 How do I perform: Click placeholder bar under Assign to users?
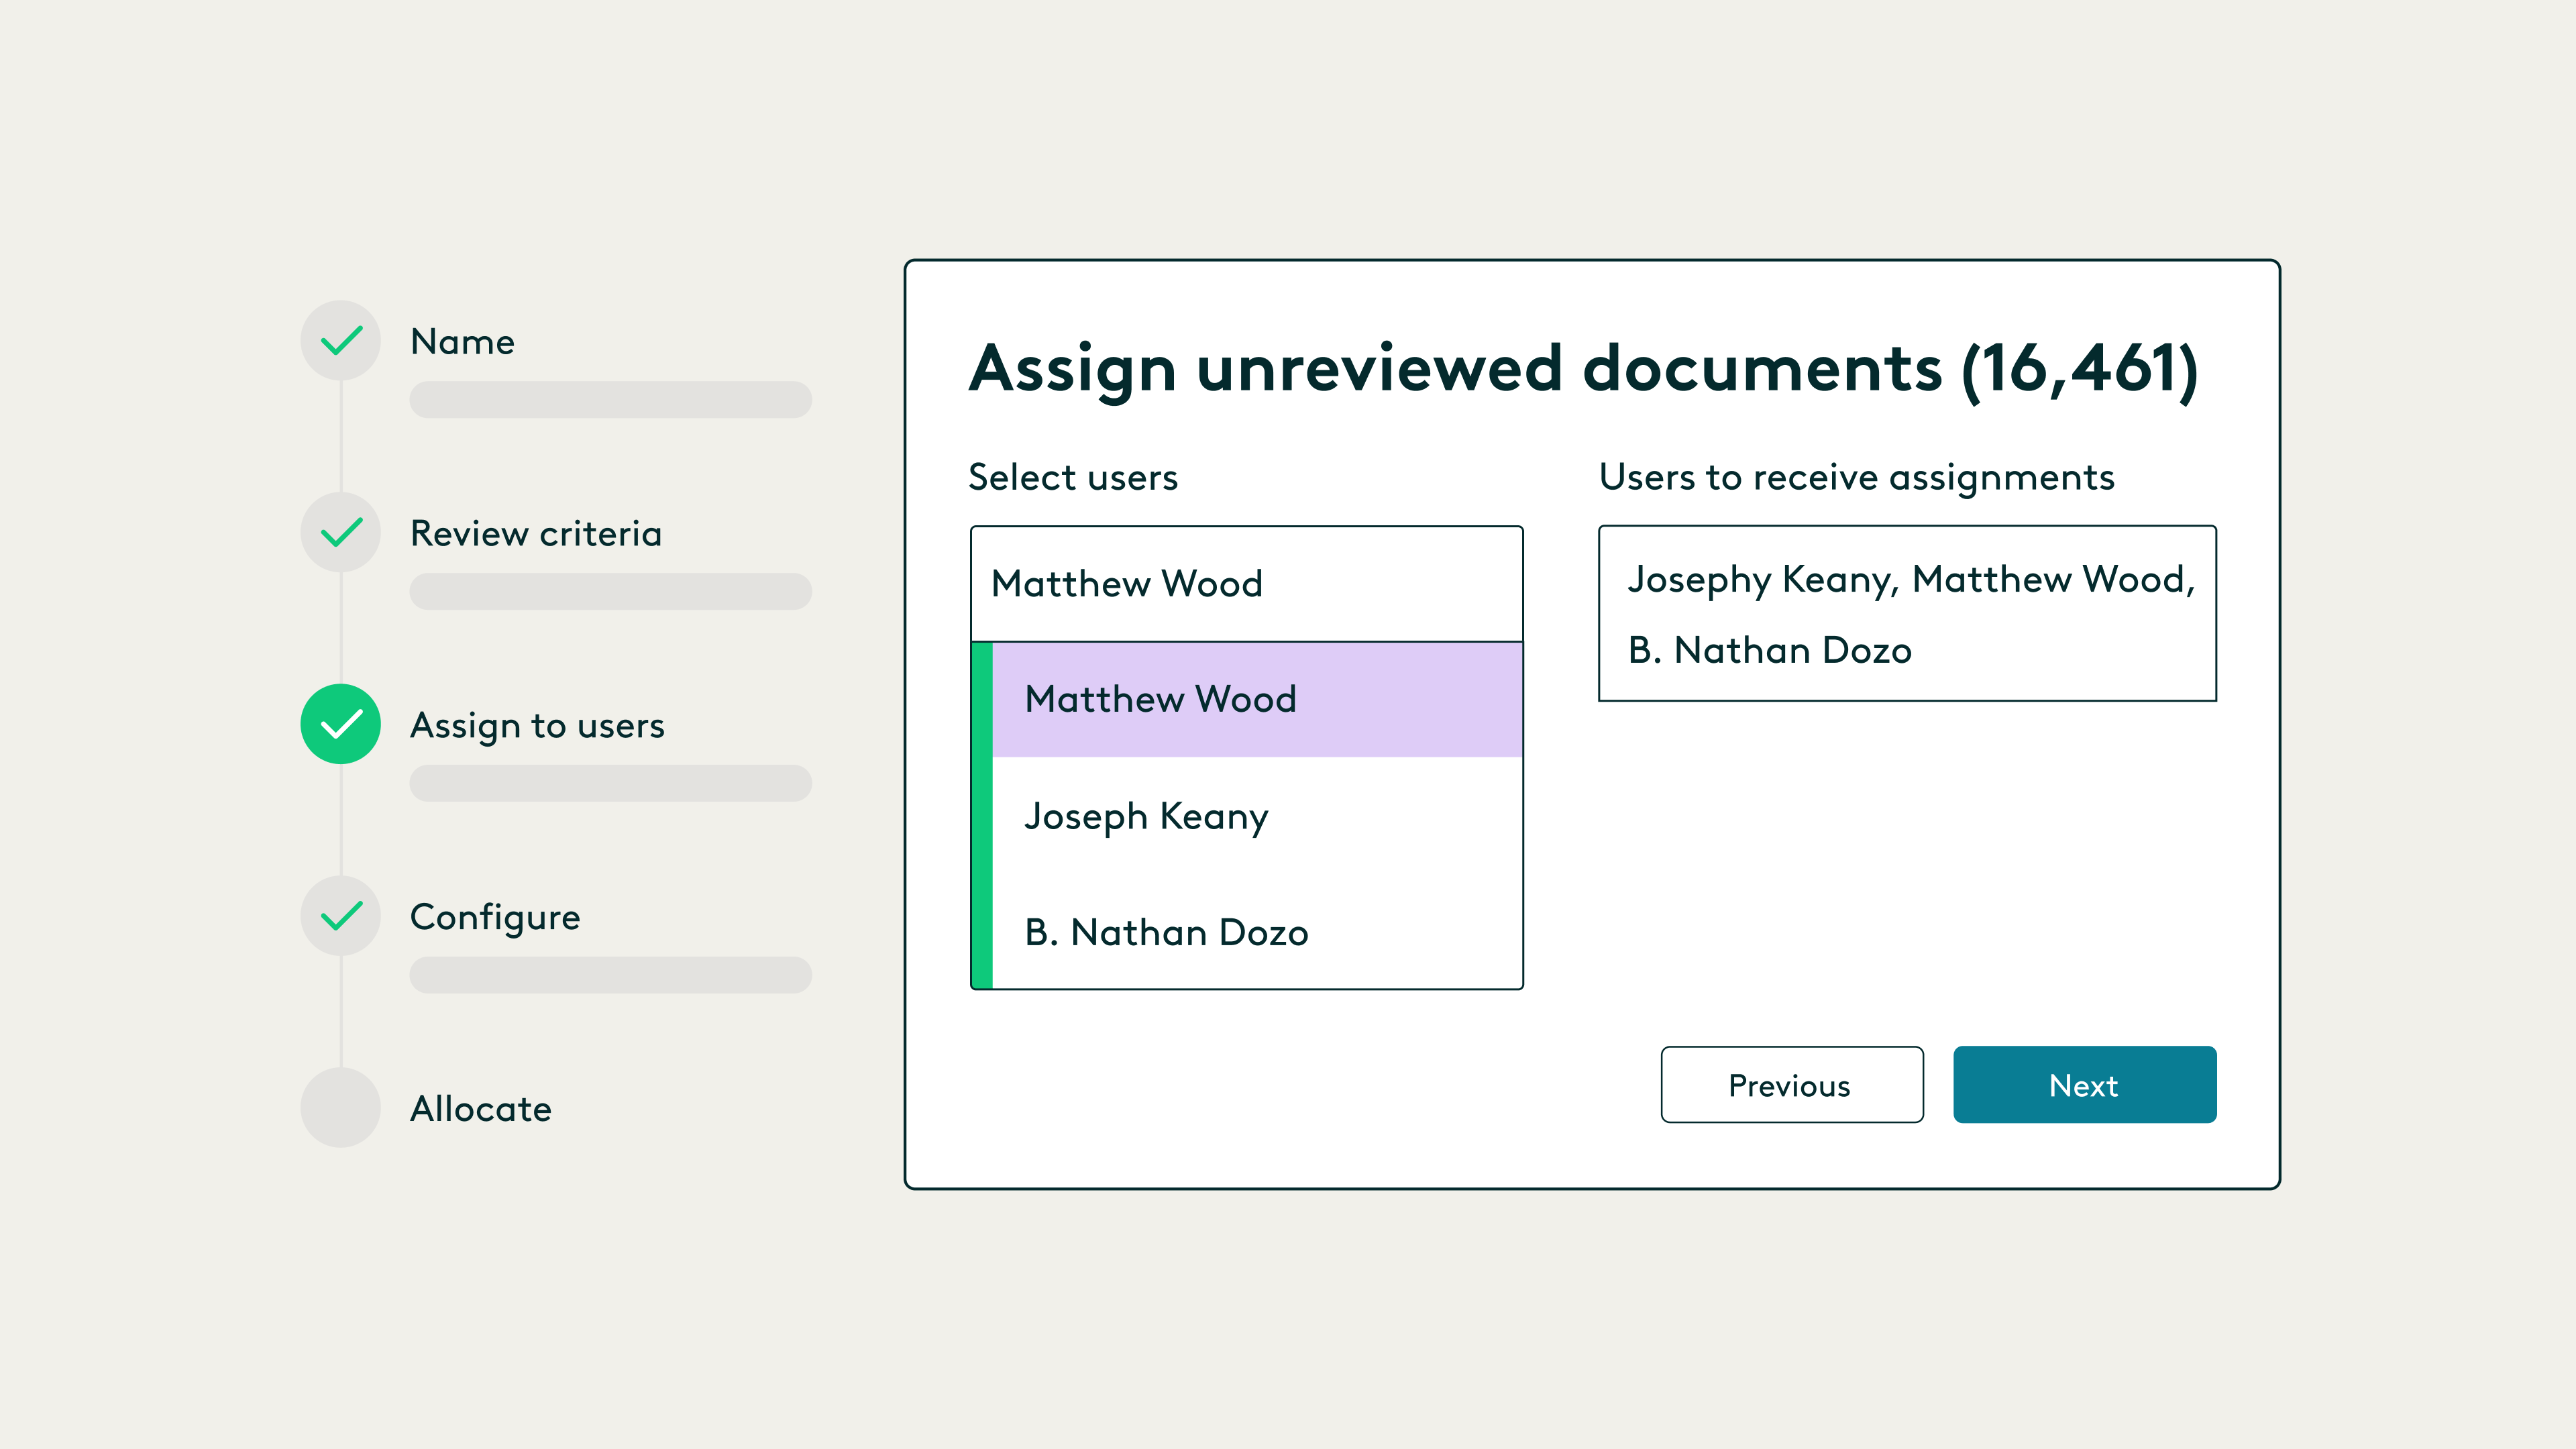coord(610,783)
